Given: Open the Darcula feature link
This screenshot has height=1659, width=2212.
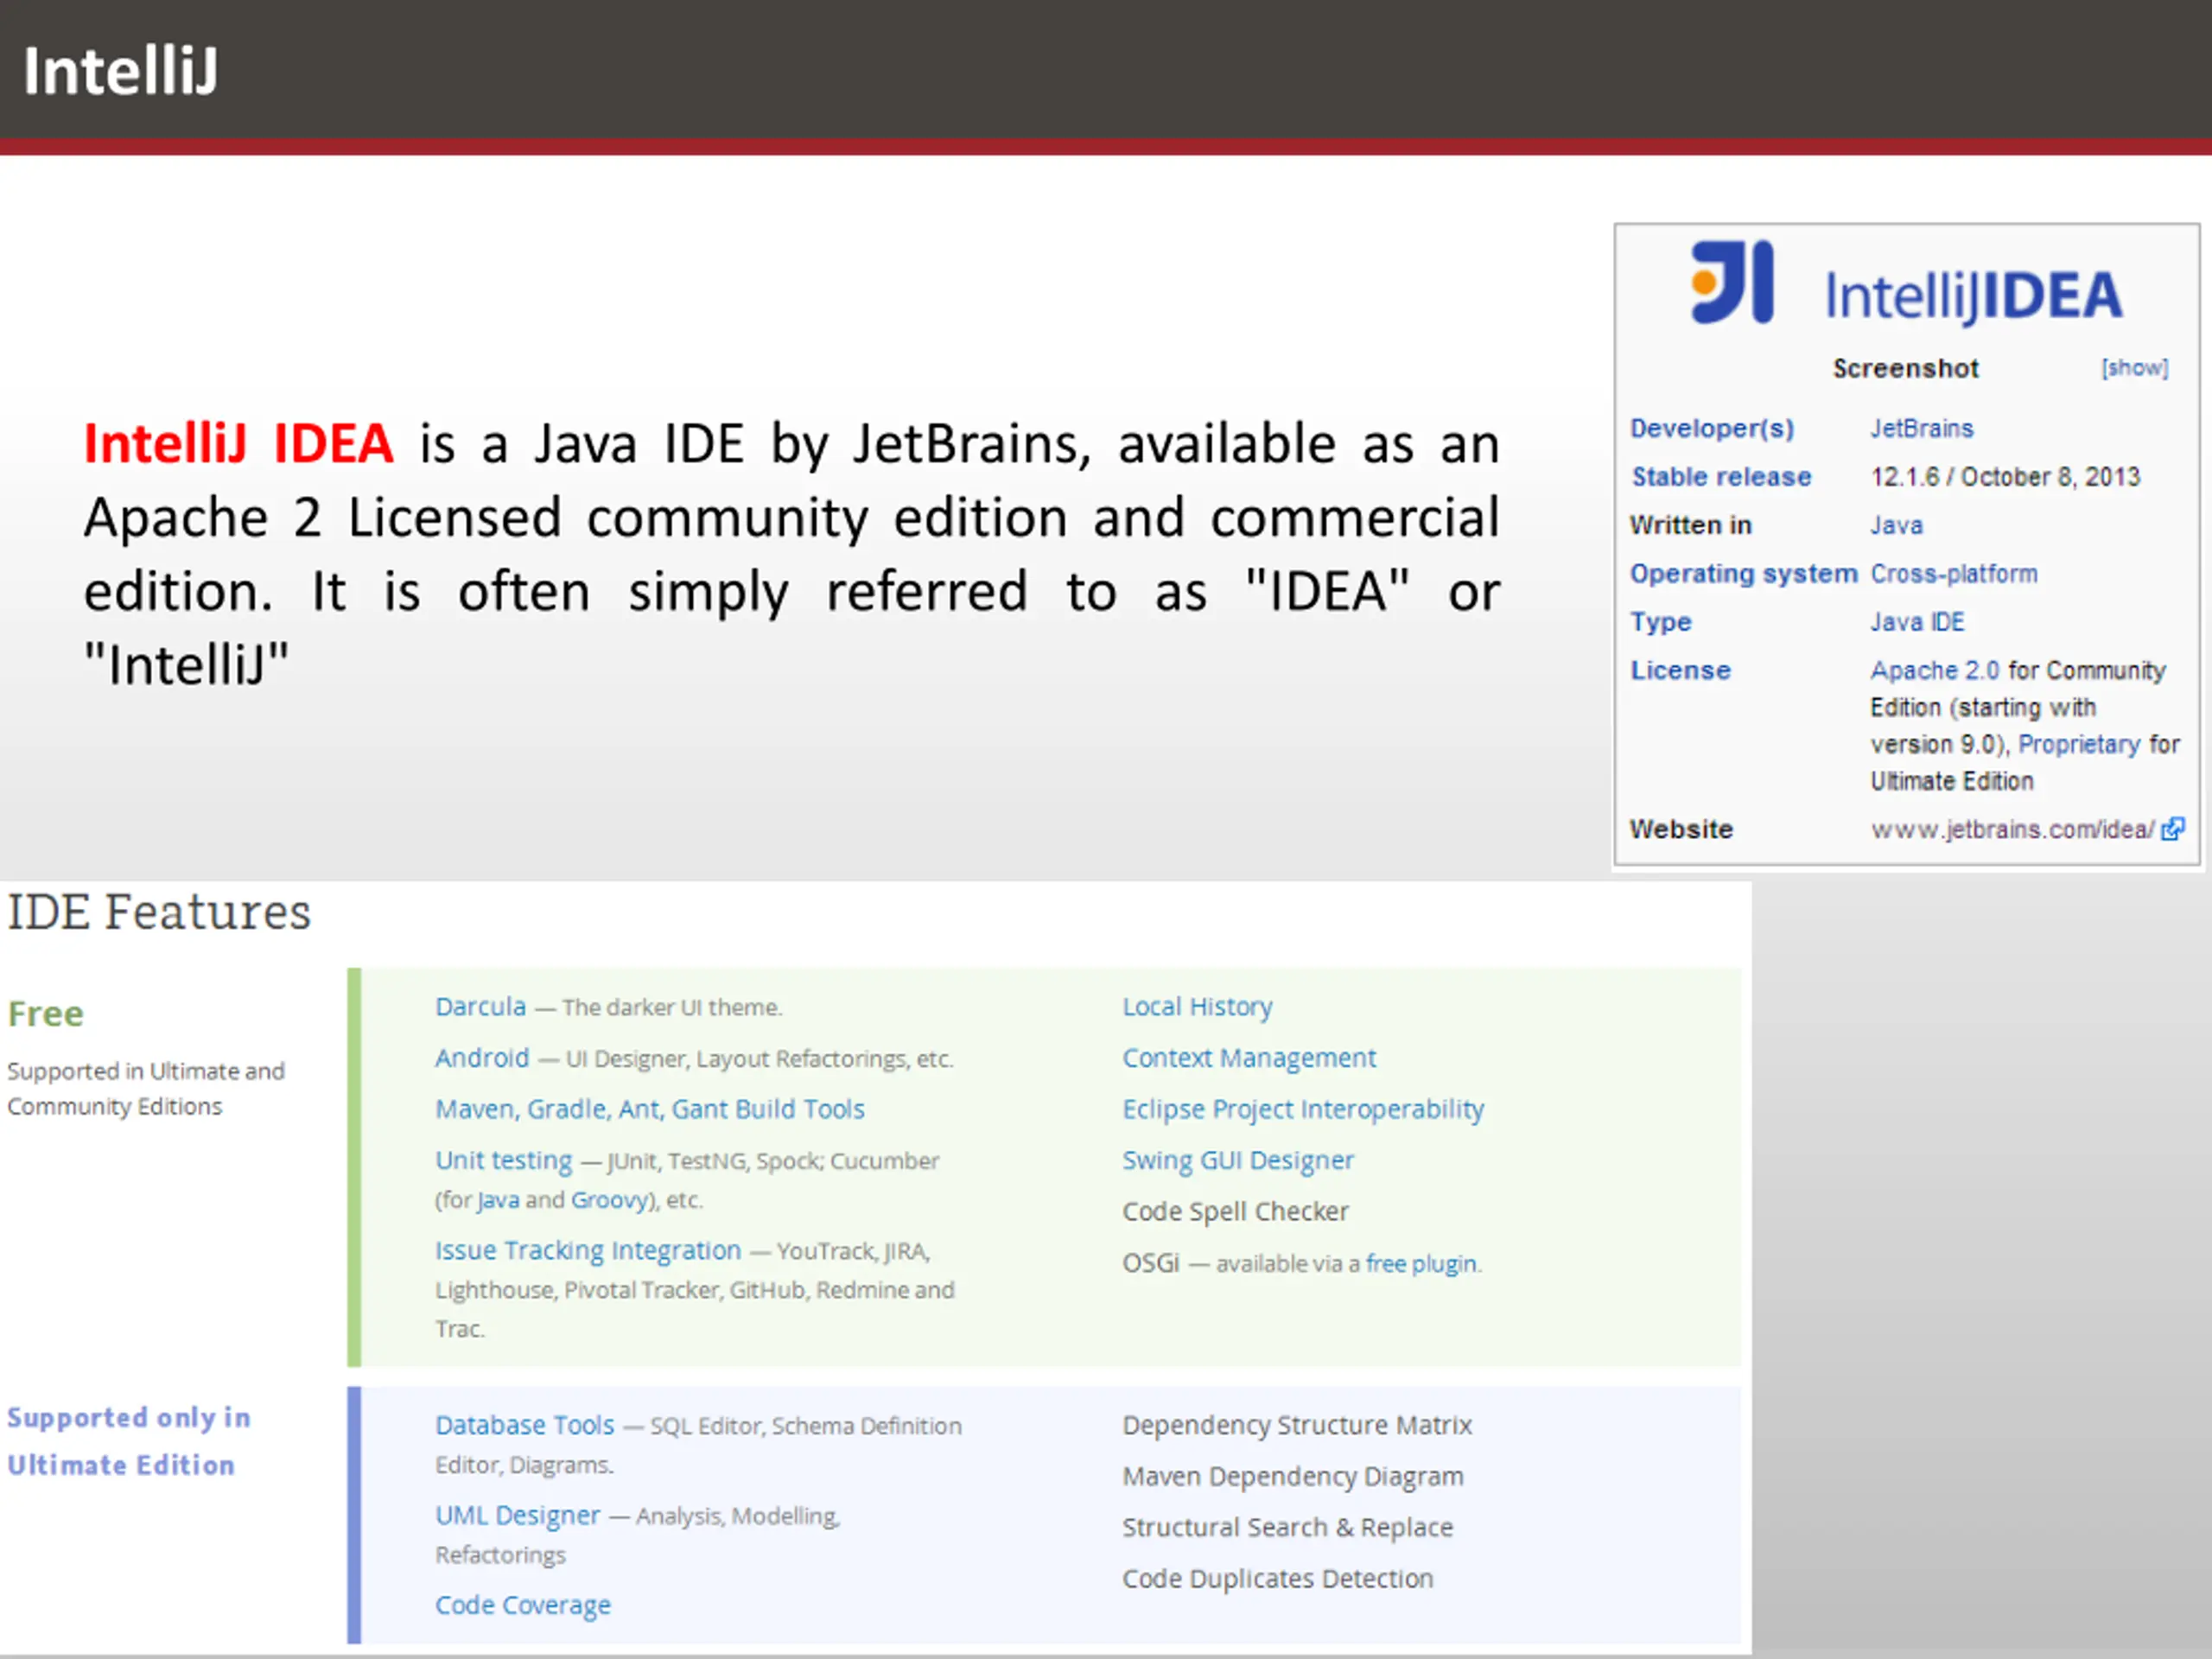Looking at the screenshot, I should pyautogui.click(x=480, y=1006).
